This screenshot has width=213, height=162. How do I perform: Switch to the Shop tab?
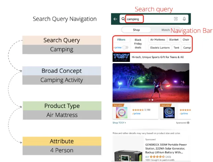pos(136,30)
